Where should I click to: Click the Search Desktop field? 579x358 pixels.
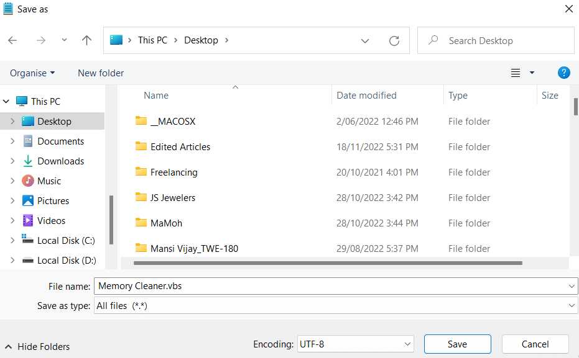coord(496,40)
